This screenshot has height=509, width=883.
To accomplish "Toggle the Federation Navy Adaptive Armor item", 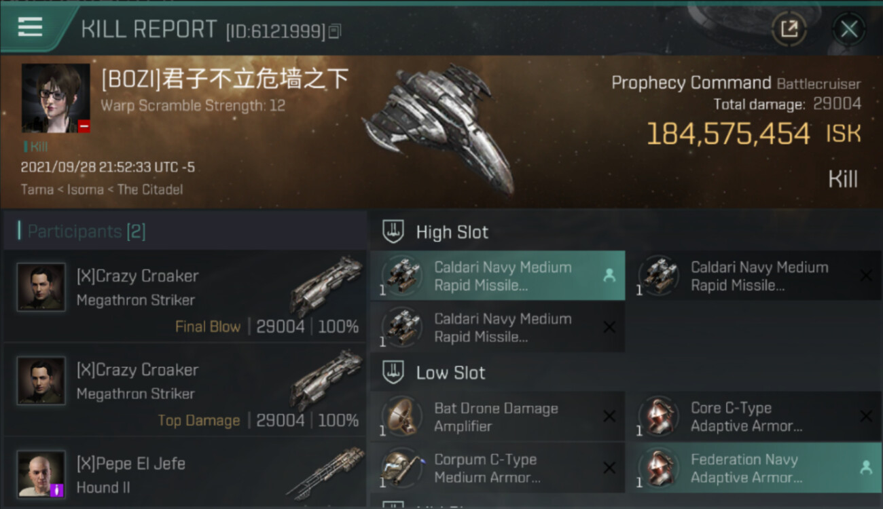I will tap(753, 468).
